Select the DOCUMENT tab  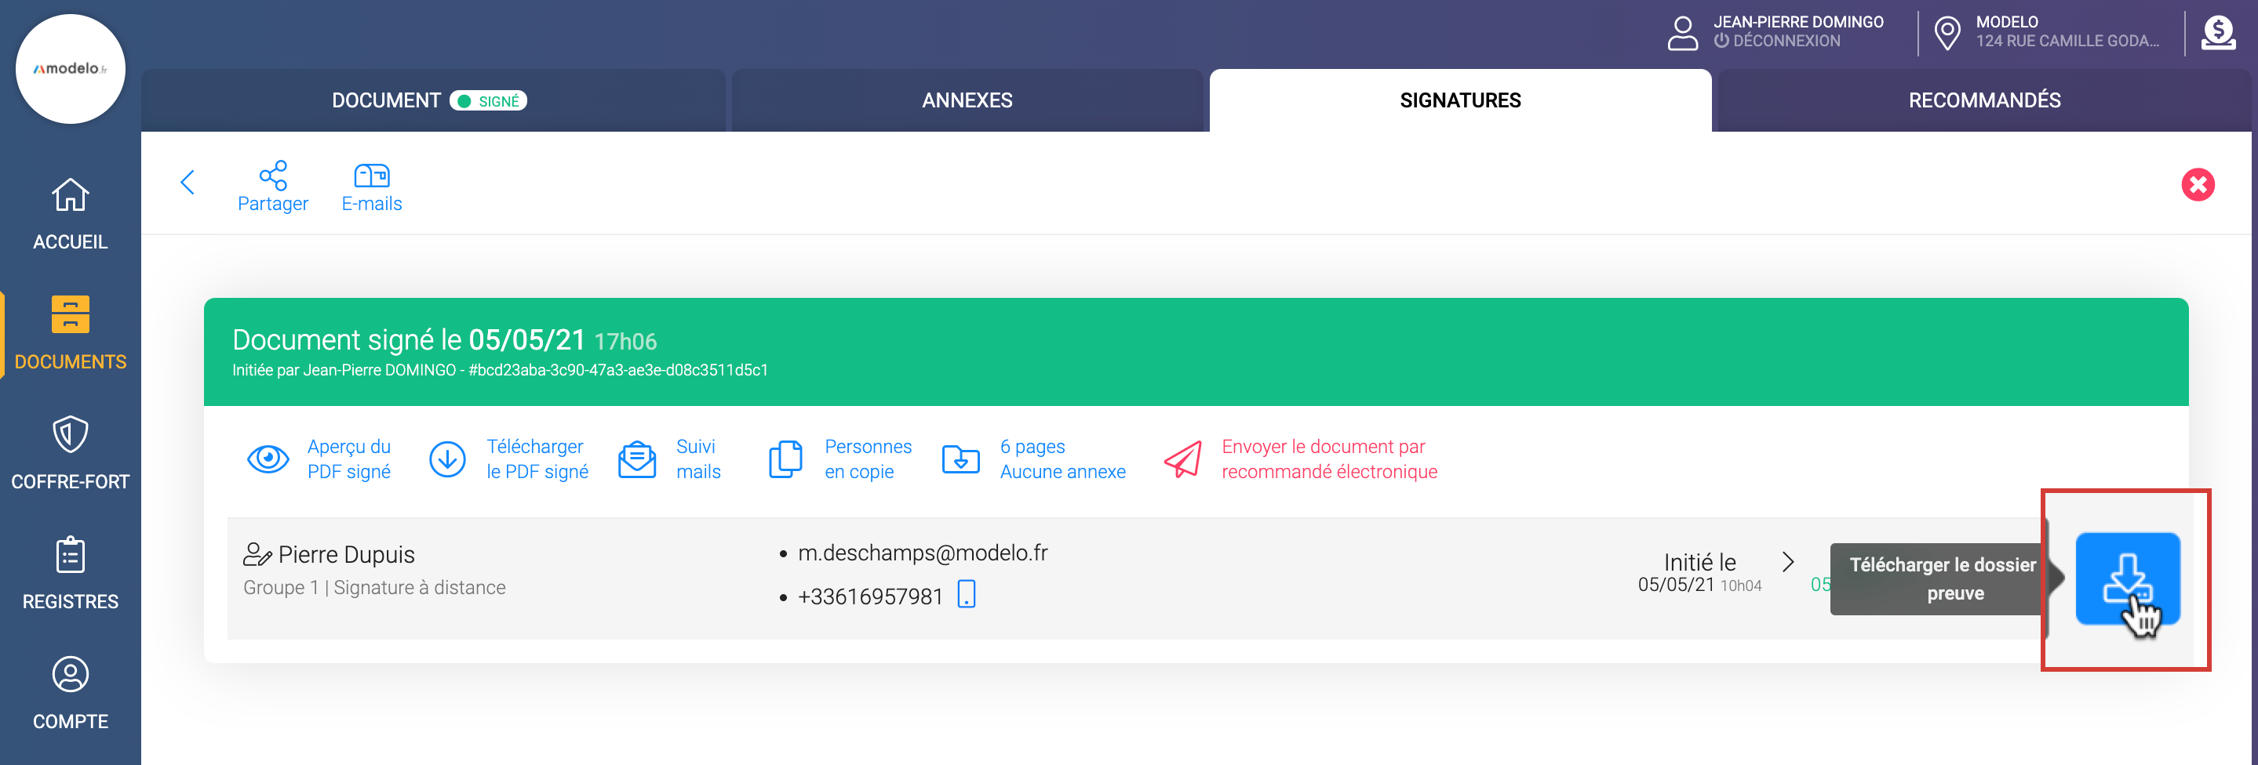(x=386, y=100)
